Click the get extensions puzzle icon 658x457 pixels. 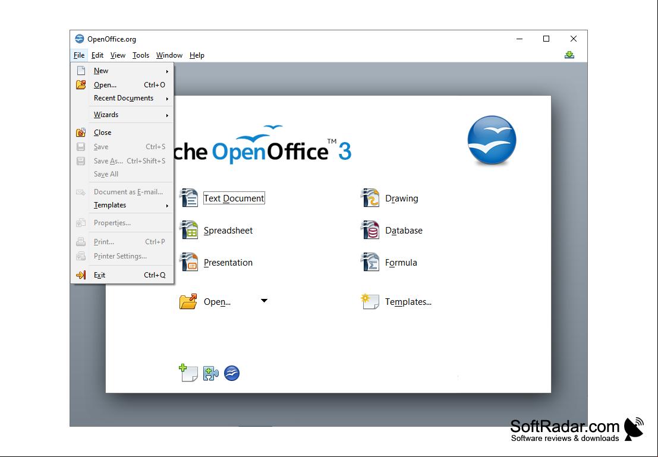pyautogui.click(x=210, y=373)
